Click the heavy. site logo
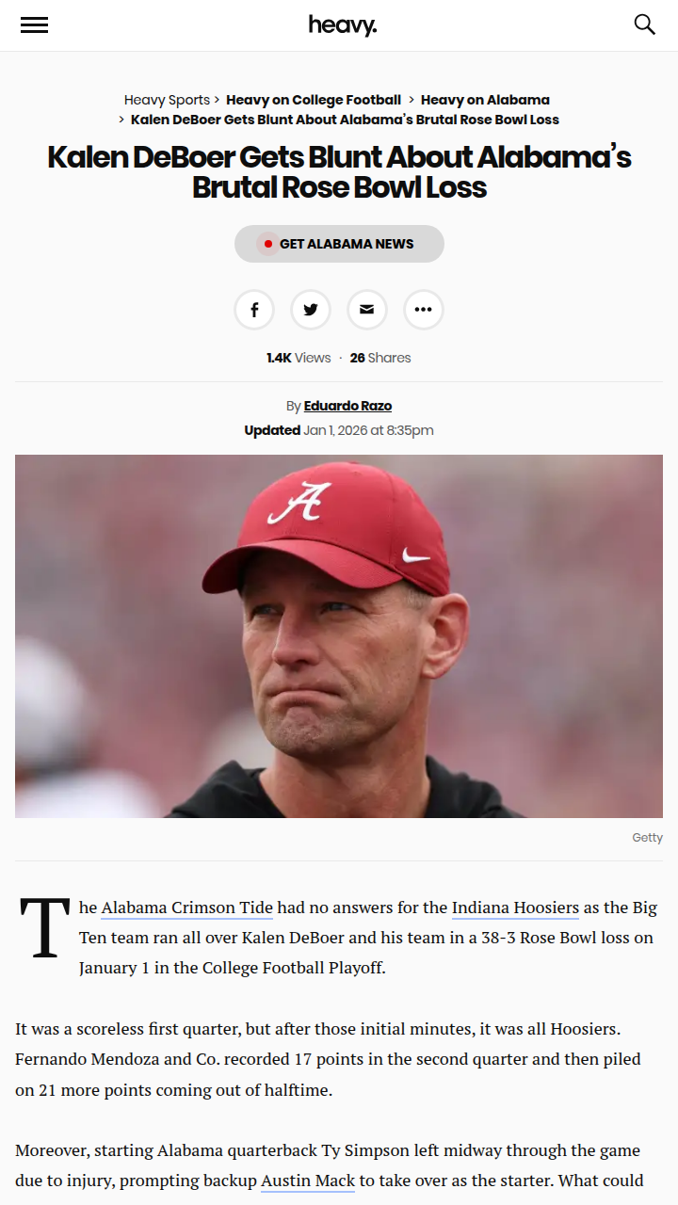 coord(342,25)
